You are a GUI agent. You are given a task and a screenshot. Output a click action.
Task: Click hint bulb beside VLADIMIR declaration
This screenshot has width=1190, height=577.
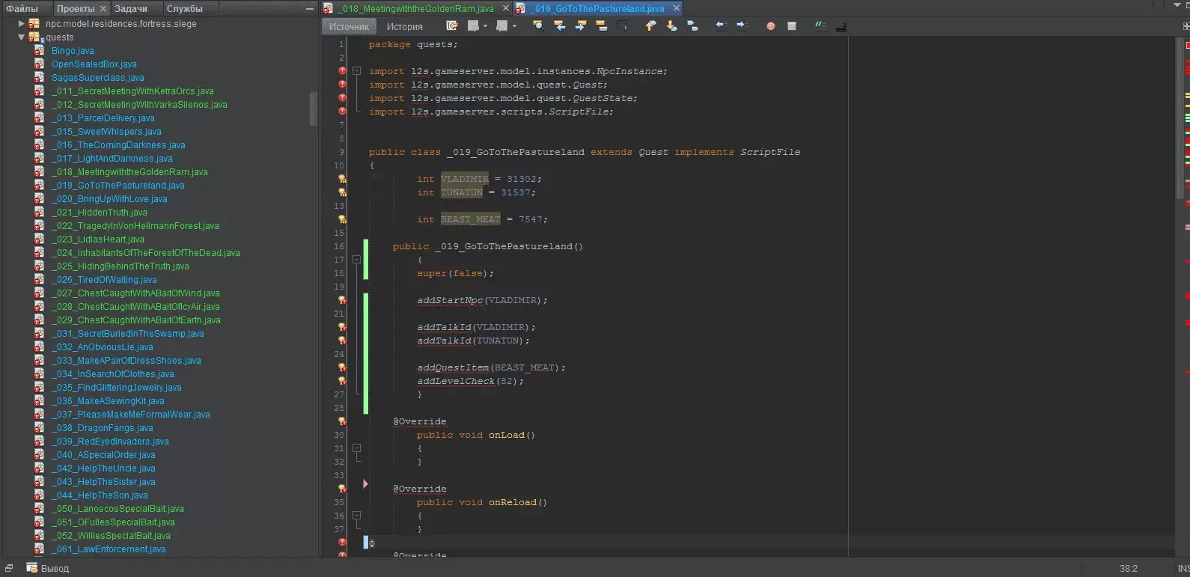click(342, 179)
